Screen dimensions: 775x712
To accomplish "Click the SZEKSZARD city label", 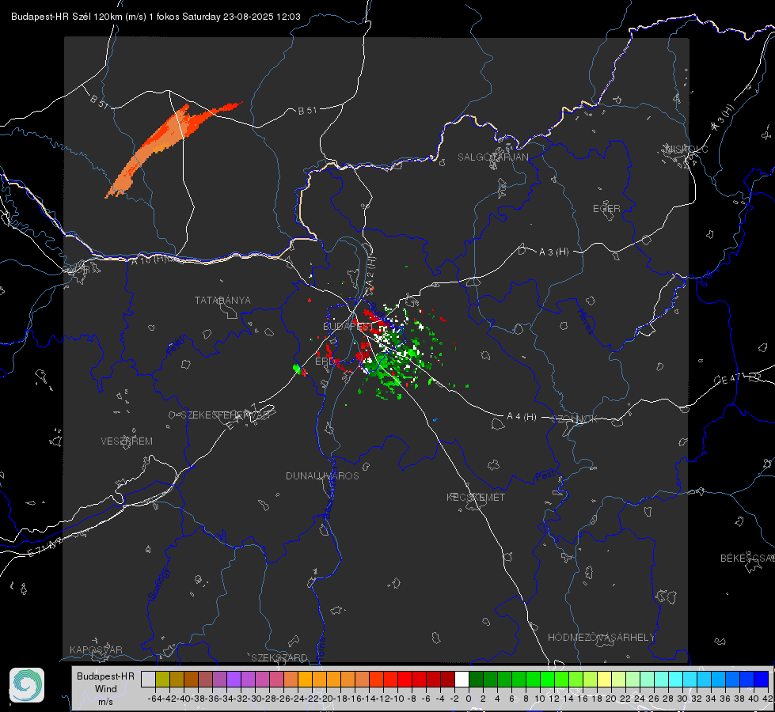I will [279, 657].
